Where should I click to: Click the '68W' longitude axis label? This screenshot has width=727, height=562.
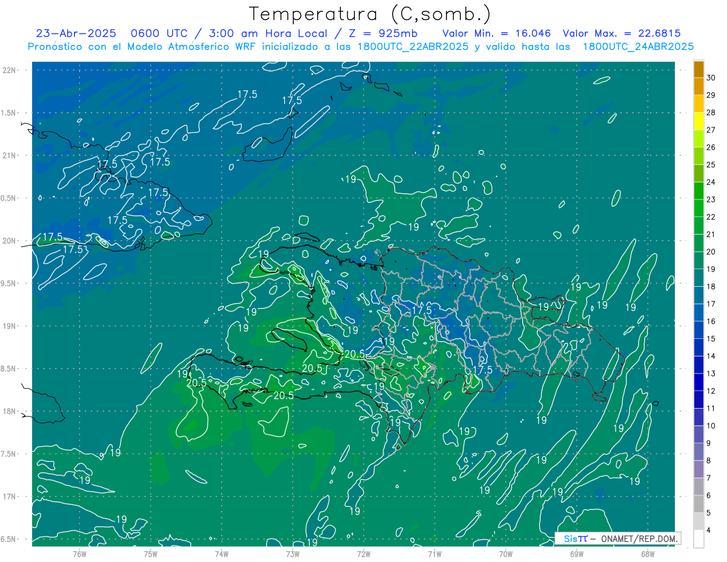(x=647, y=554)
